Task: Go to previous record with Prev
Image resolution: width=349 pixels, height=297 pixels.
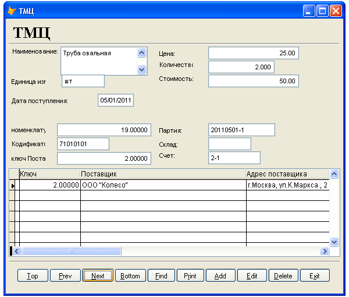Action: [65, 275]
